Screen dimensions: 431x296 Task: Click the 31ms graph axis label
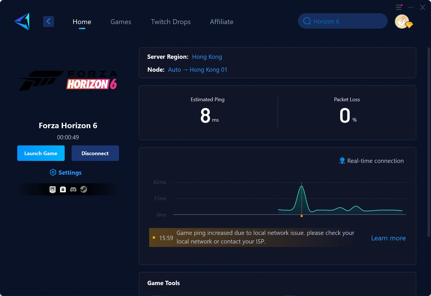(x=160, y=198)
